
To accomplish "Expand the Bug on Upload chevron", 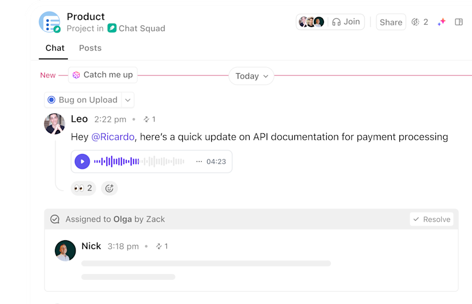I will click(127, 100).
